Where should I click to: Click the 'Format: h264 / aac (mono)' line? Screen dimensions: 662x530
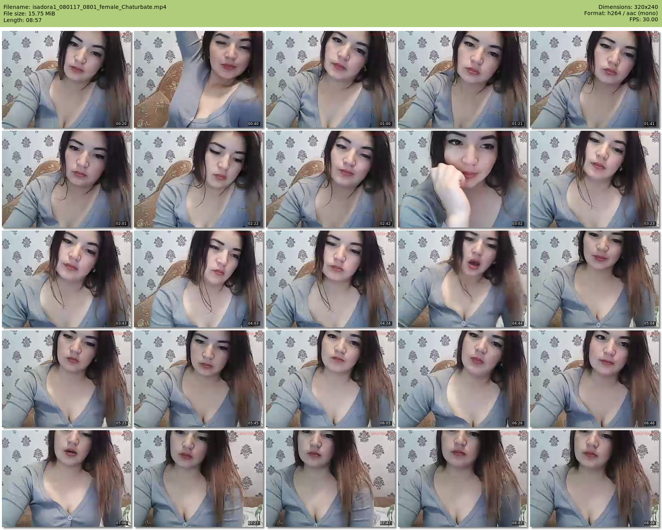coord(621,14)
